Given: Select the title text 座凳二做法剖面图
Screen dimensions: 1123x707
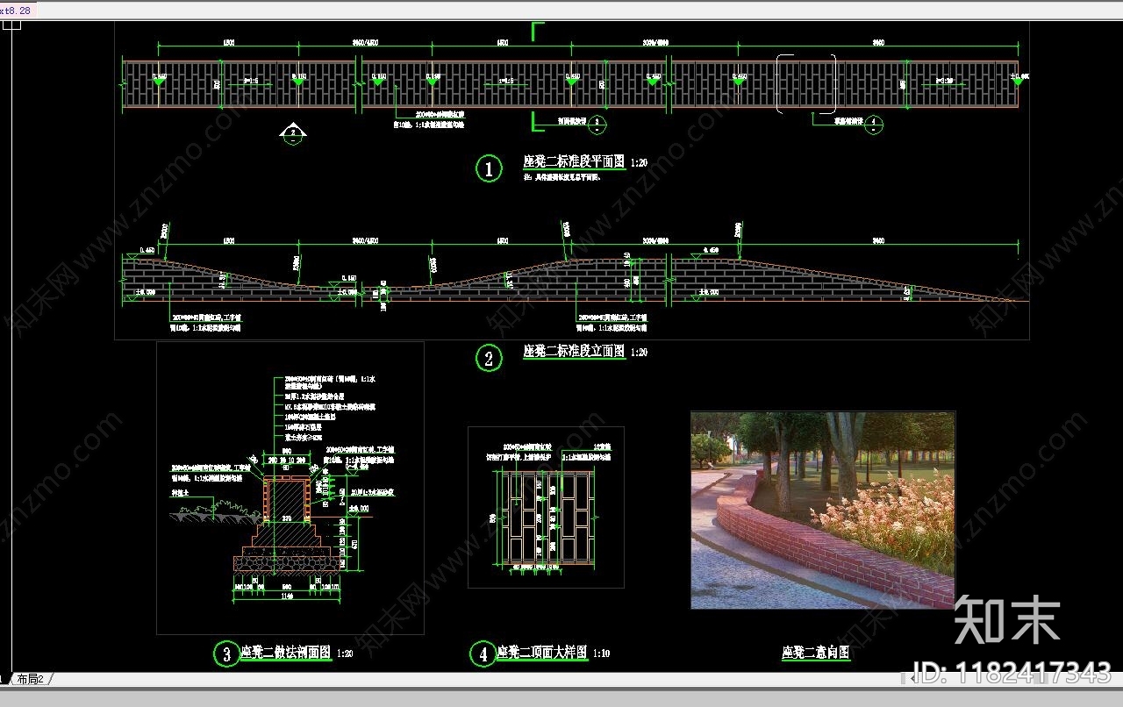Looking at the screenshot, I should [x=286, y=653].
